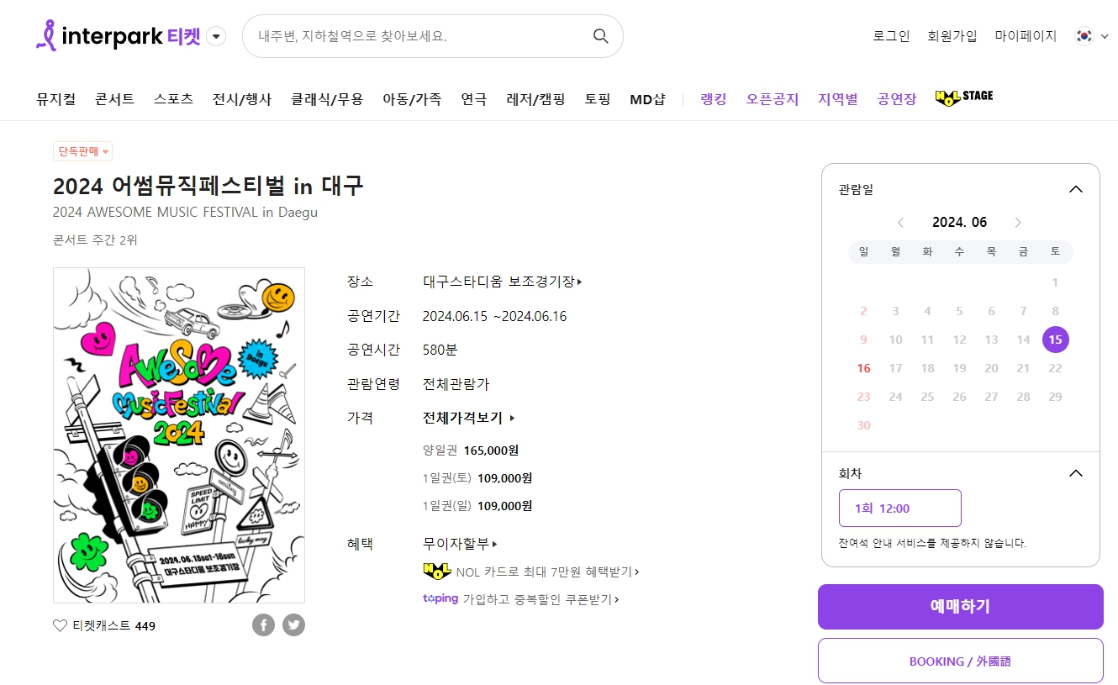Open dropdown next to Interpark ticket logo

pos(216,36)
